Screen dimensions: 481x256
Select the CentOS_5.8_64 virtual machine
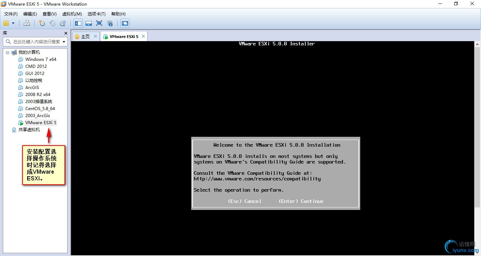click(40, 109)
